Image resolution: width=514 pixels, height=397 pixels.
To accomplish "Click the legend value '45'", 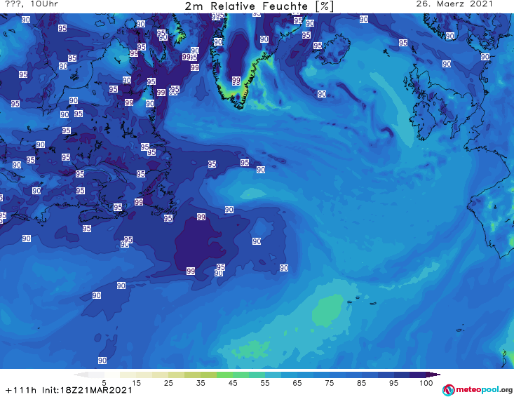I will coord(233,383).
